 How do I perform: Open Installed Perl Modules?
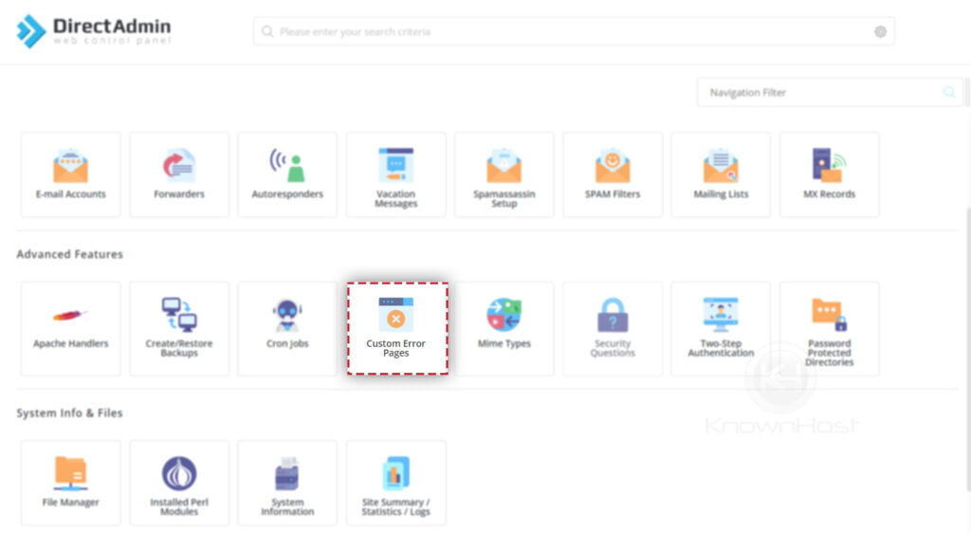[179, 484]
